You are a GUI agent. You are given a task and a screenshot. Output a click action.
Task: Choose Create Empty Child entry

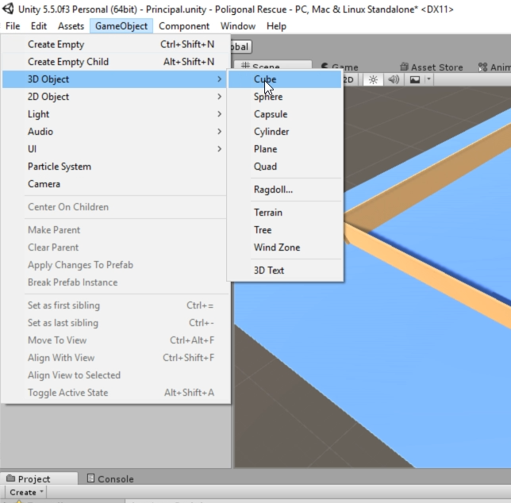[x=114, y=62]
